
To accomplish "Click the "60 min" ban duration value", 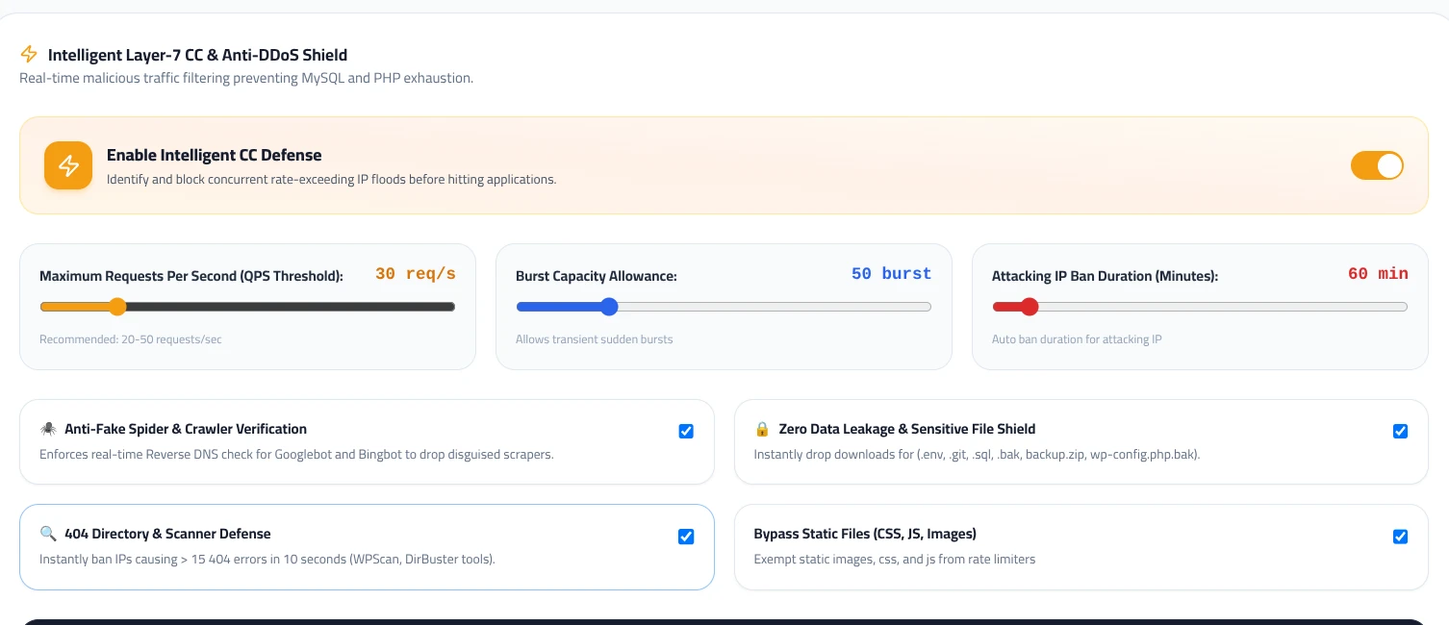I will [1378, 274].
